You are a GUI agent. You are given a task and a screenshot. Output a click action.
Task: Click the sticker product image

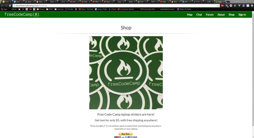[126, 72]
